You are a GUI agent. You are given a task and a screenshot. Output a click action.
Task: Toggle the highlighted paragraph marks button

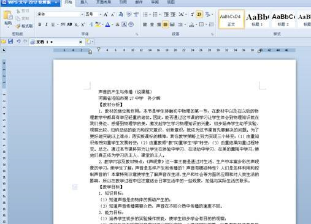[199, 14]
